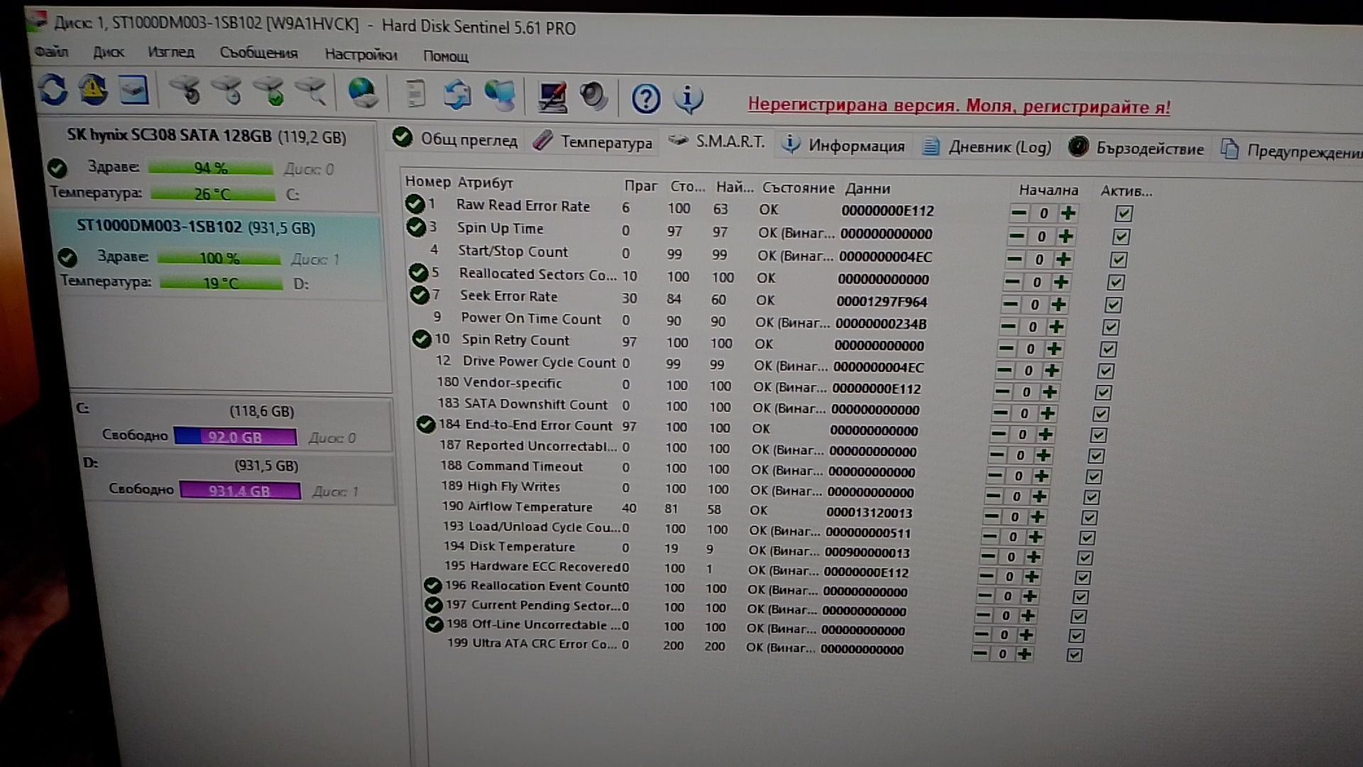Viewport: 1363px width, 767px height.
Task: Increase offset for Spin Up Time with plus
Action: point(1065,236)
